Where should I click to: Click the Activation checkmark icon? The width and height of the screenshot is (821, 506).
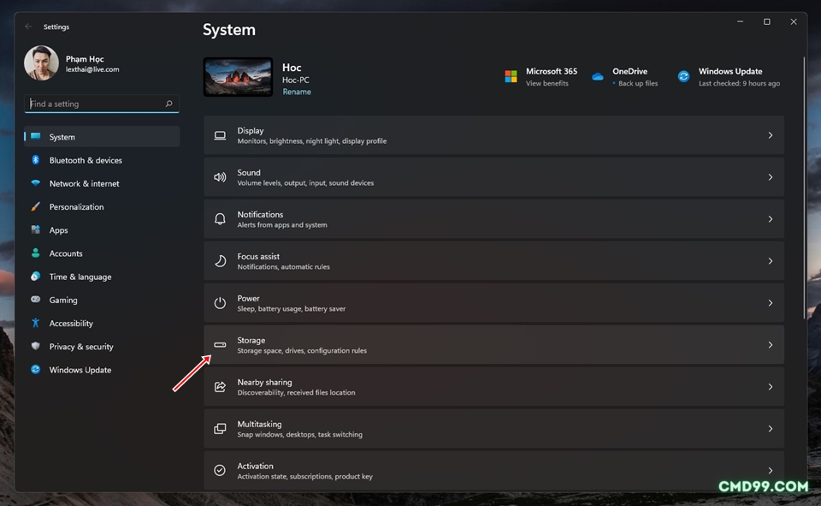(220, 470)
